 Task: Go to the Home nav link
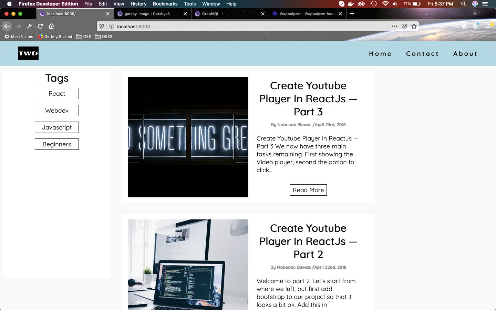coord(380,53)
